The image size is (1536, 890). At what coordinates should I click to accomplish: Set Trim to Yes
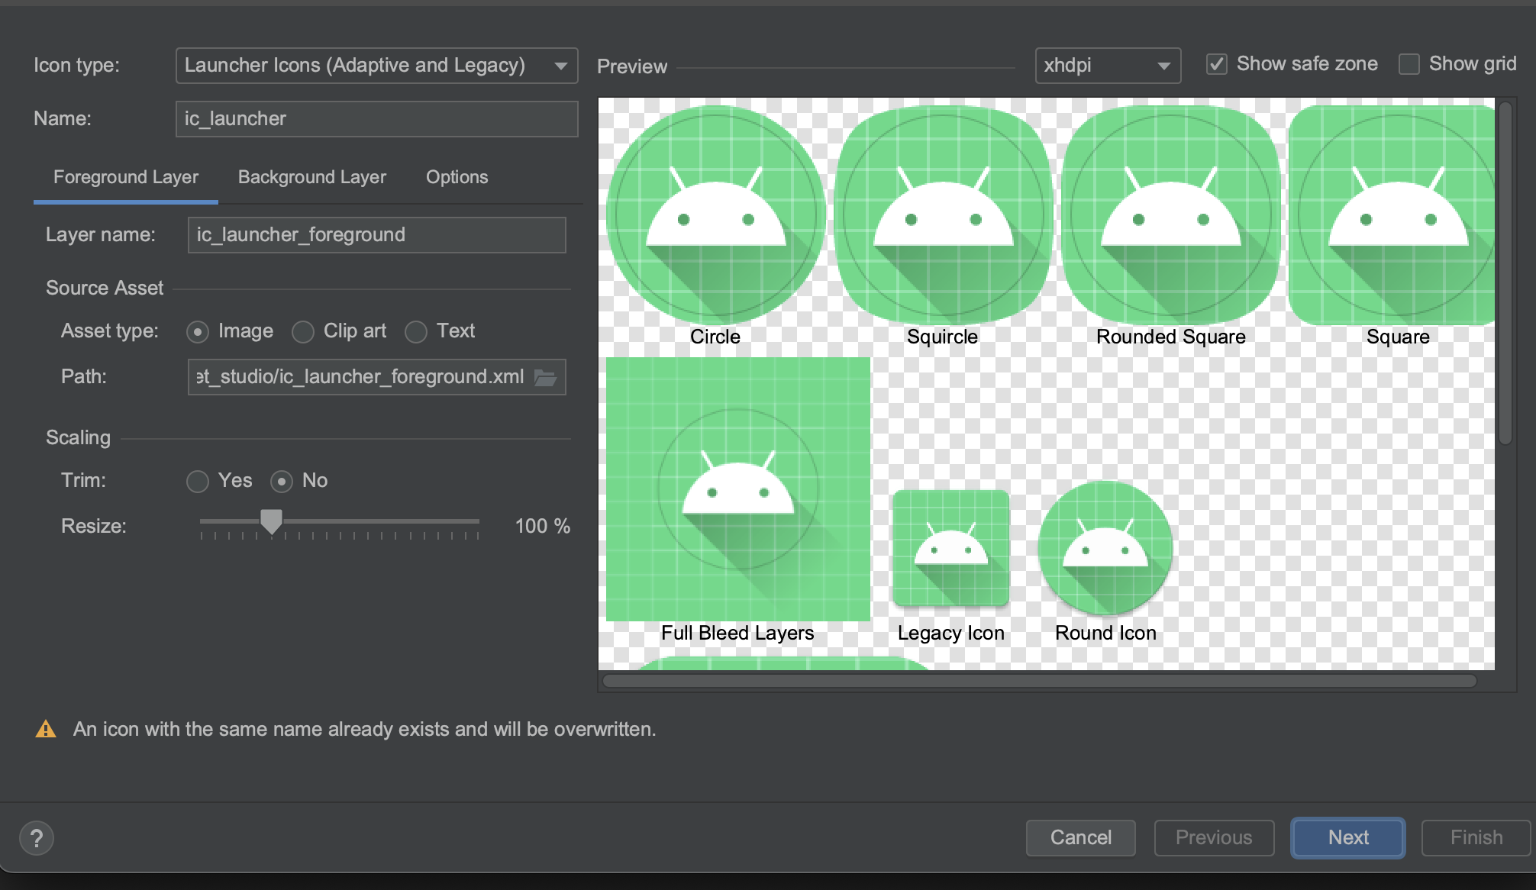[x=198, y=482]
